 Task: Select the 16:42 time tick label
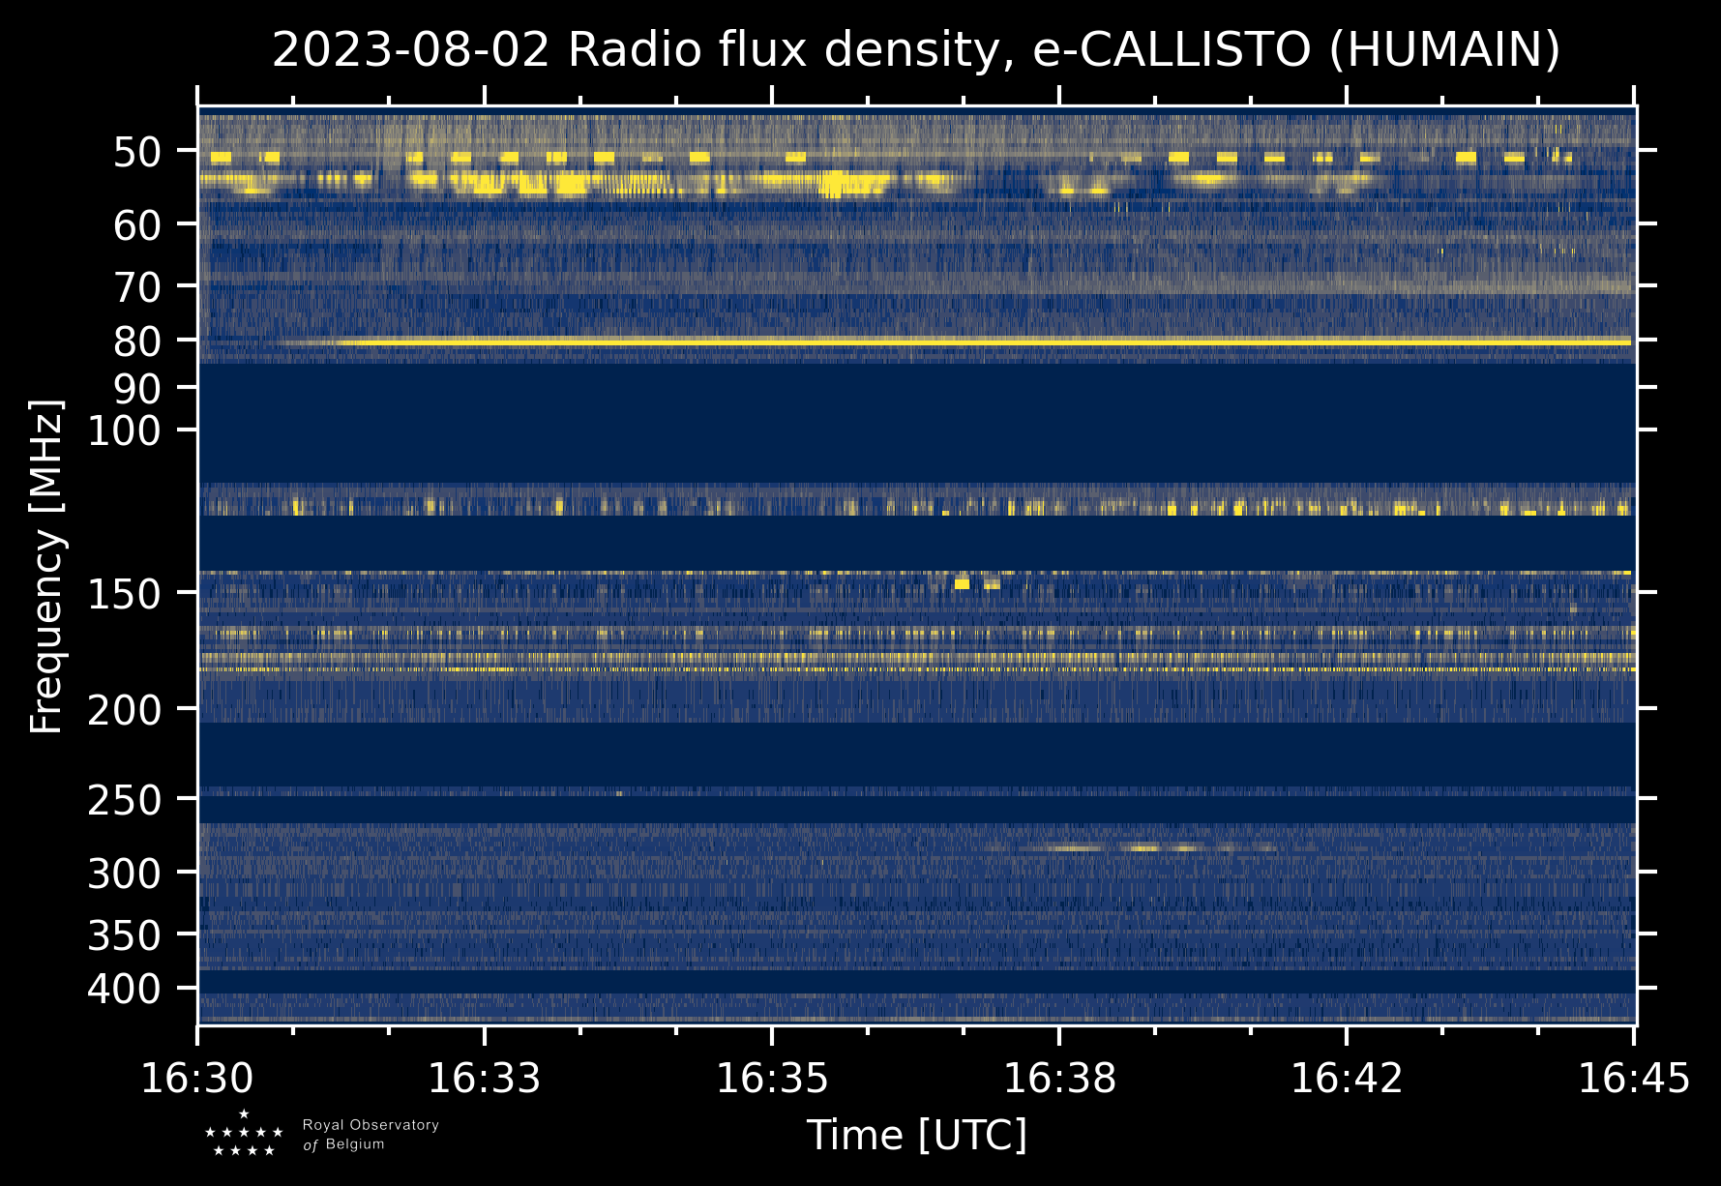1347,1078
